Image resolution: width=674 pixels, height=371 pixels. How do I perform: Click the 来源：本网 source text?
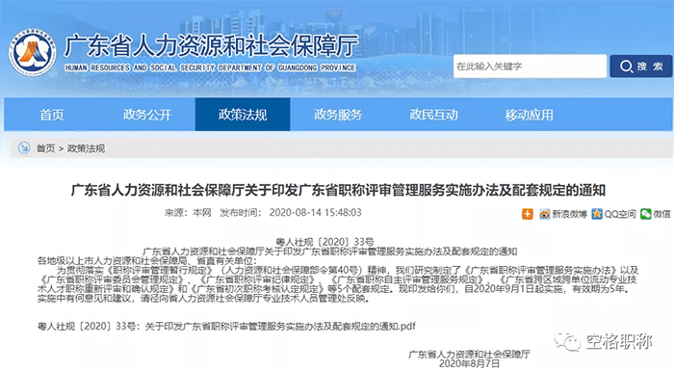[x=188, y=212]
